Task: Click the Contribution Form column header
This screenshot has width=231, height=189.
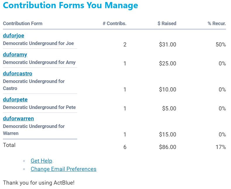Action: [23, 24]
